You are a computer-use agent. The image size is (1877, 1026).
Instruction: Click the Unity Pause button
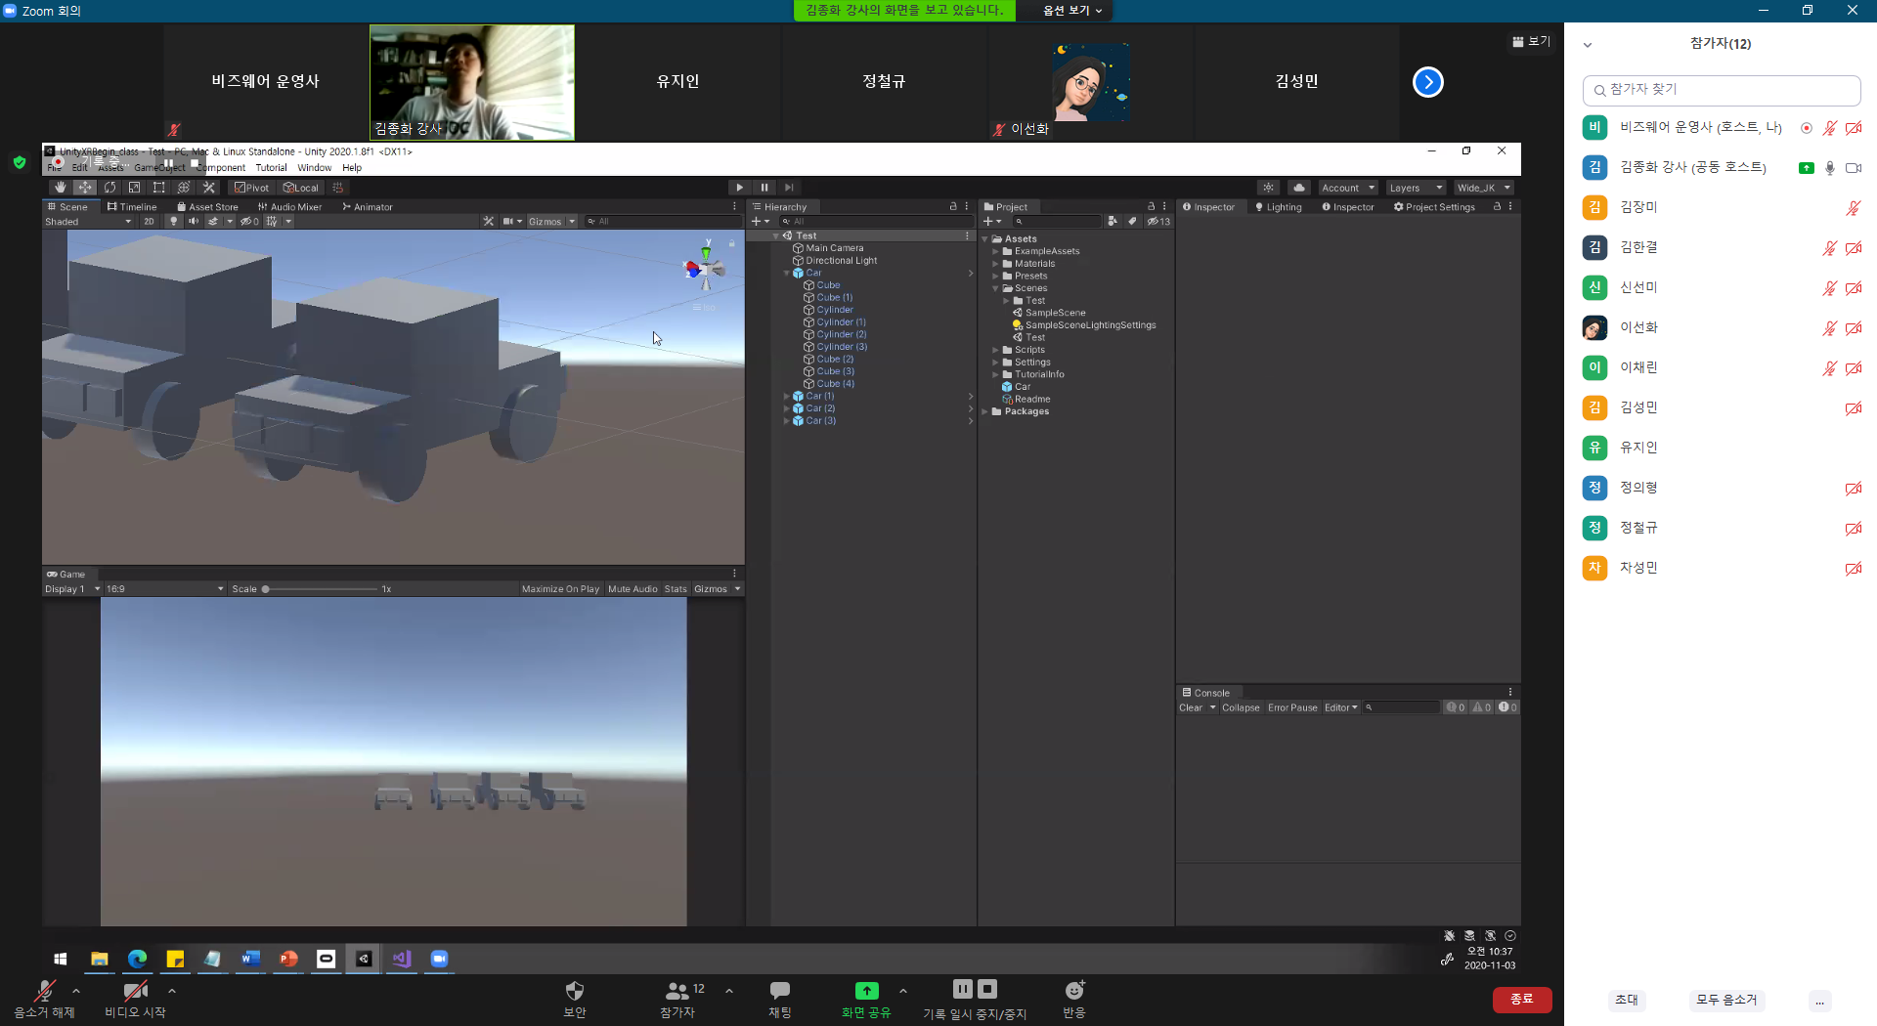point(764,188)
